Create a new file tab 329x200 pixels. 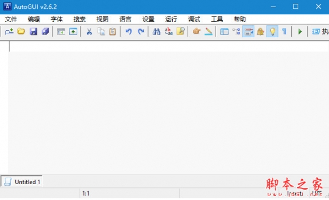[9, 31]
